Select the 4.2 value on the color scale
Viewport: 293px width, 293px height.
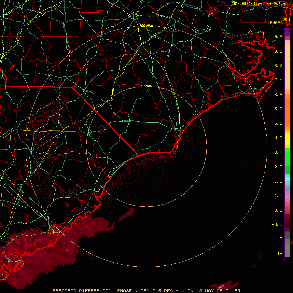click(278, 138)
